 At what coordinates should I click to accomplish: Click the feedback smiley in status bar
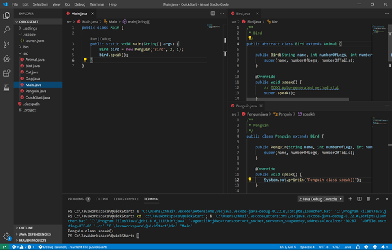(x=375, y=247)
